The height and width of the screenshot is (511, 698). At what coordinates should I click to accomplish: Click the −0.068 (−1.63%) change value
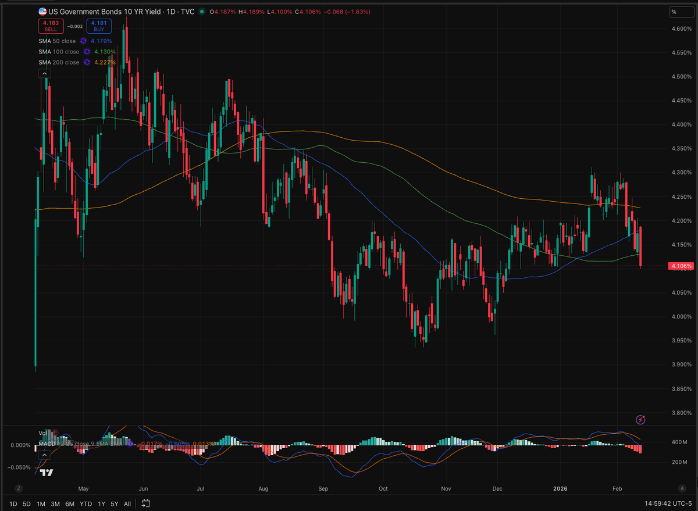346,12
